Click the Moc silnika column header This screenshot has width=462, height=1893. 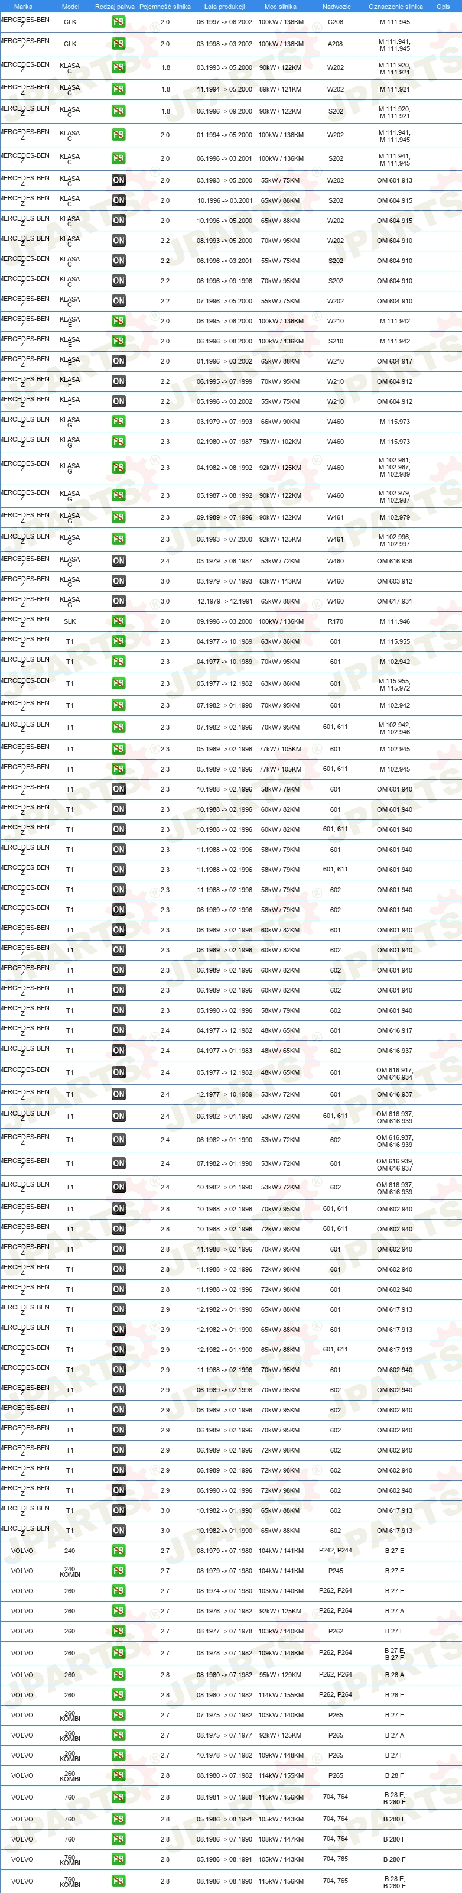pyautogui.click(x=280, y=6)
